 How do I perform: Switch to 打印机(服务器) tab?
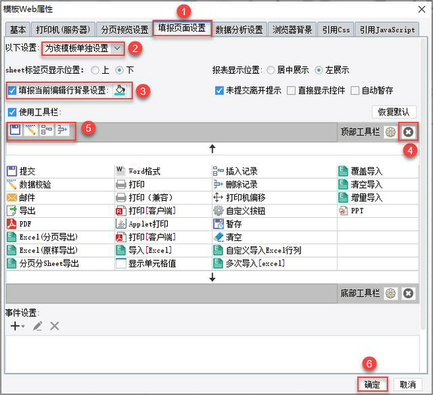[x=63, y=29]
